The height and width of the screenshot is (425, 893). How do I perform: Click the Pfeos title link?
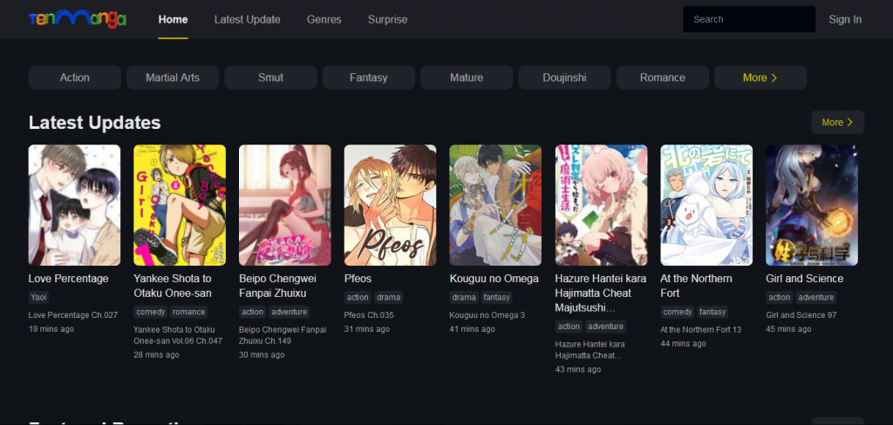[358, 279]
